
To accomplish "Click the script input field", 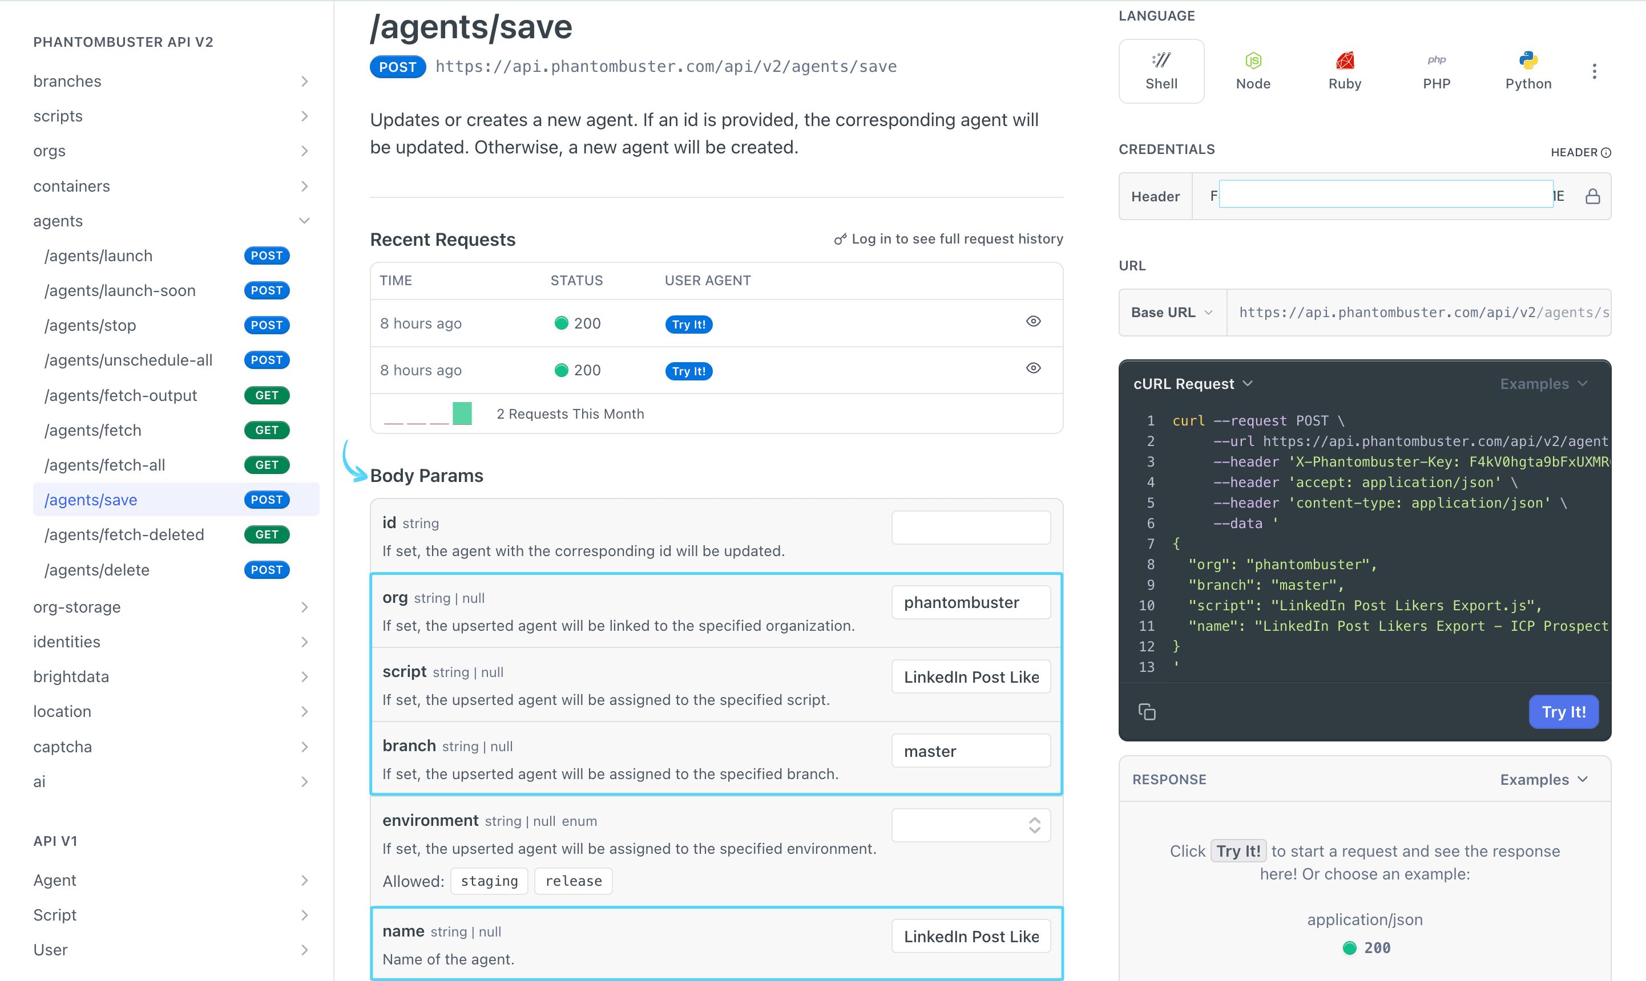I will (971, 677).
